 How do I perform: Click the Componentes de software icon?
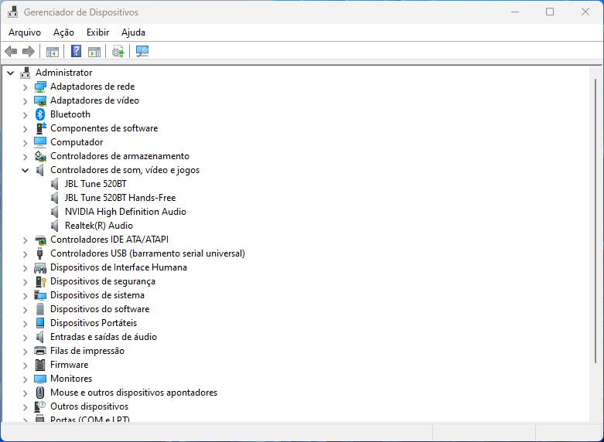coord(40,128)
